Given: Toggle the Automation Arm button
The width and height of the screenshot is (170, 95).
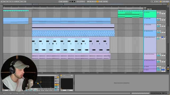Looking at the screenshot, I should 79,2.
